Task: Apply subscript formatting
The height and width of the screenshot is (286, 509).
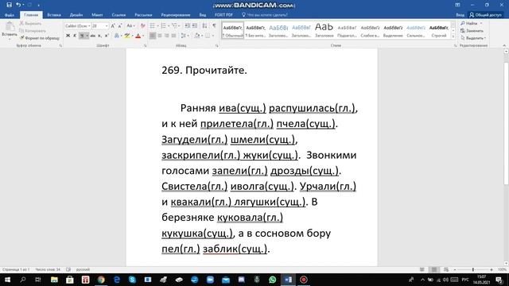Action: pos(99,36)
